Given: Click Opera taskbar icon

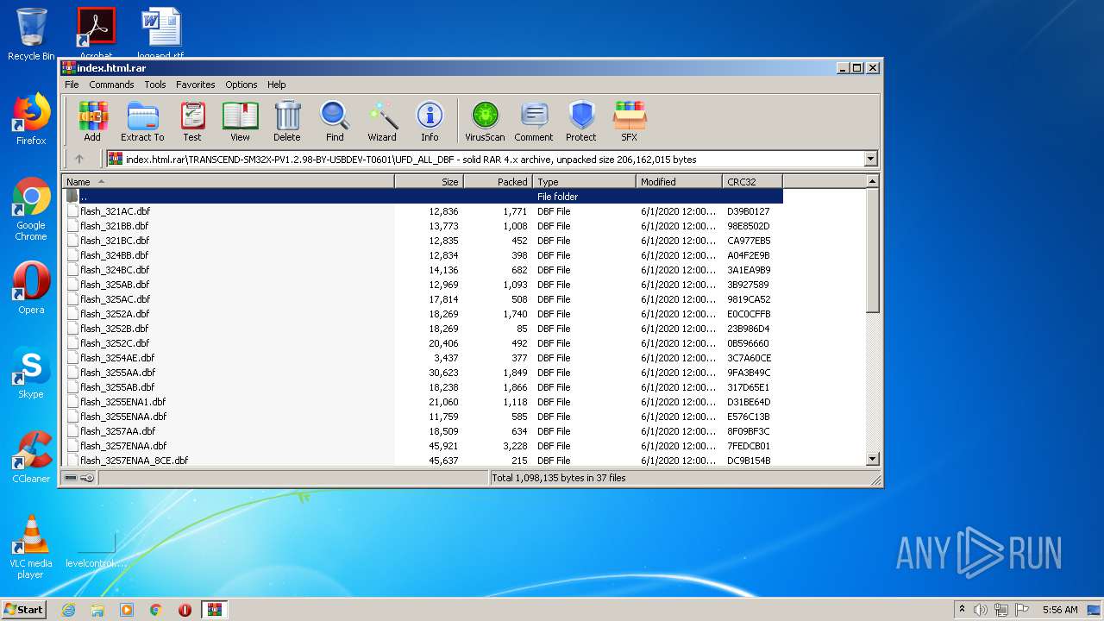Looking at the screenshot, I should click(x=185, y=610).
